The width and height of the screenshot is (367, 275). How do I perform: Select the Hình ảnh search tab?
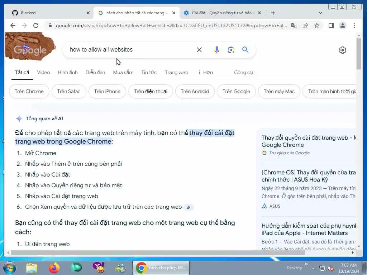pos(68,72)
